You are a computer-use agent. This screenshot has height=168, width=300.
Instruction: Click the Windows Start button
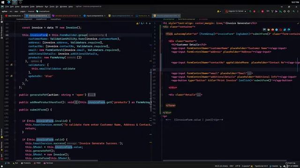3,2
